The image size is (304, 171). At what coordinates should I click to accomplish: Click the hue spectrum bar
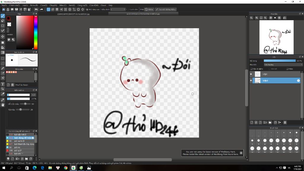[36, 32]
